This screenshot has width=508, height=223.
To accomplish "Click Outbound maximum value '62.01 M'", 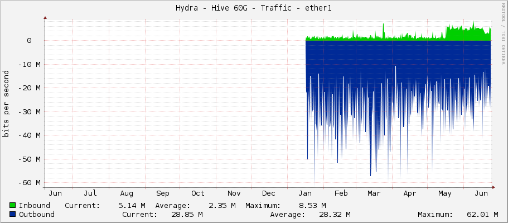I will coord(483,215).
